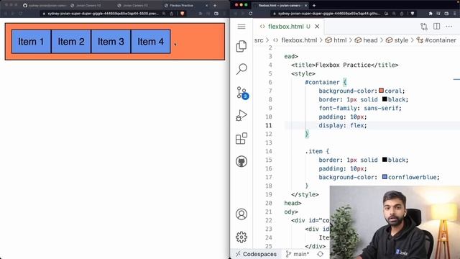The image size is (460, 259).
Task: Click the Codespaces status bar button
Action: [x=256, y=254]
